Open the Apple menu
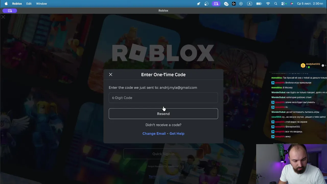 (x=6, y=4)
